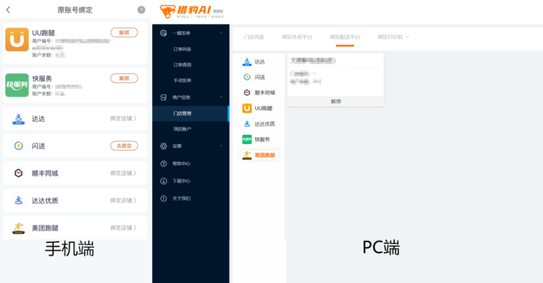Tap the 达达 icon in mobile list
This screenshot has height=283, width=543.
tap(19, 119)
